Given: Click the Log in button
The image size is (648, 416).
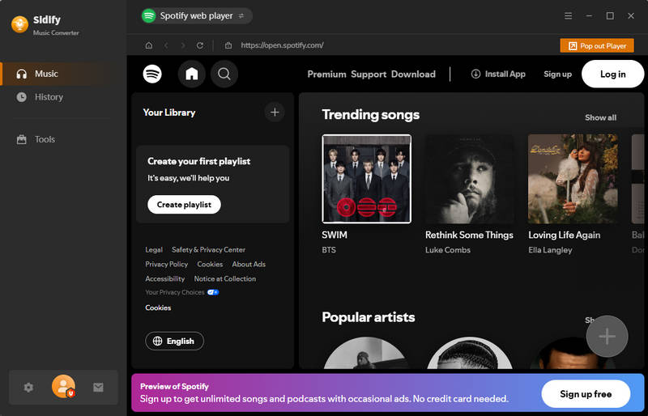Looking at the screenshot, I should (612, 74).
